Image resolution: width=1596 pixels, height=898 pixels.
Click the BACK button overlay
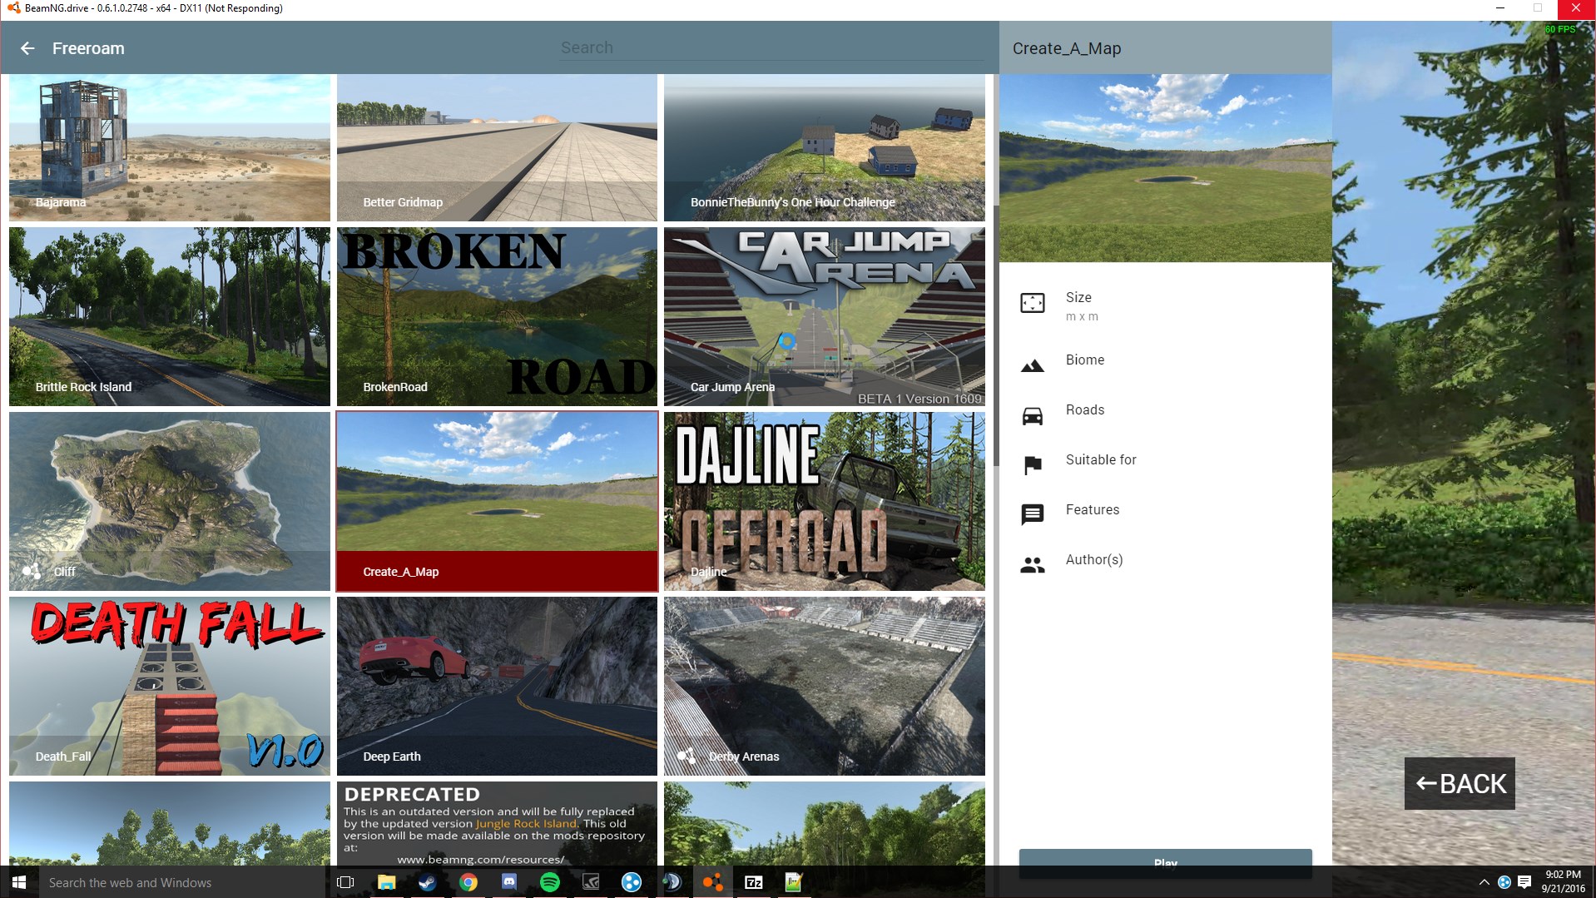1460,783
